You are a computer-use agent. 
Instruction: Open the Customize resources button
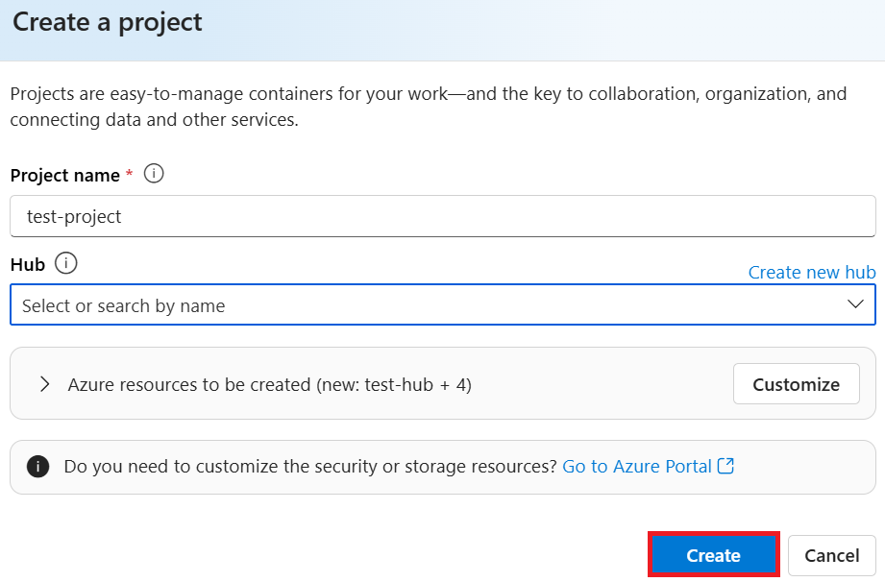(796, 384)
